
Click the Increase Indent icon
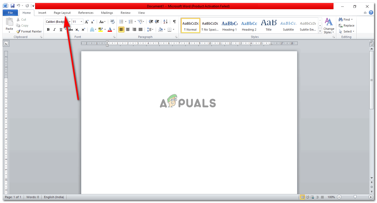pos(157,22)
